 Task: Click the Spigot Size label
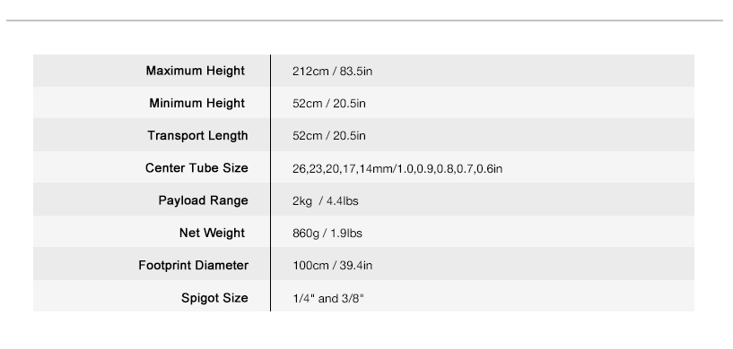pyautogui.click(x=214, y=298)
